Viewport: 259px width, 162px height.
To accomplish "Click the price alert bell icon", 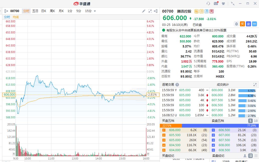I will (x=236, y=24).
